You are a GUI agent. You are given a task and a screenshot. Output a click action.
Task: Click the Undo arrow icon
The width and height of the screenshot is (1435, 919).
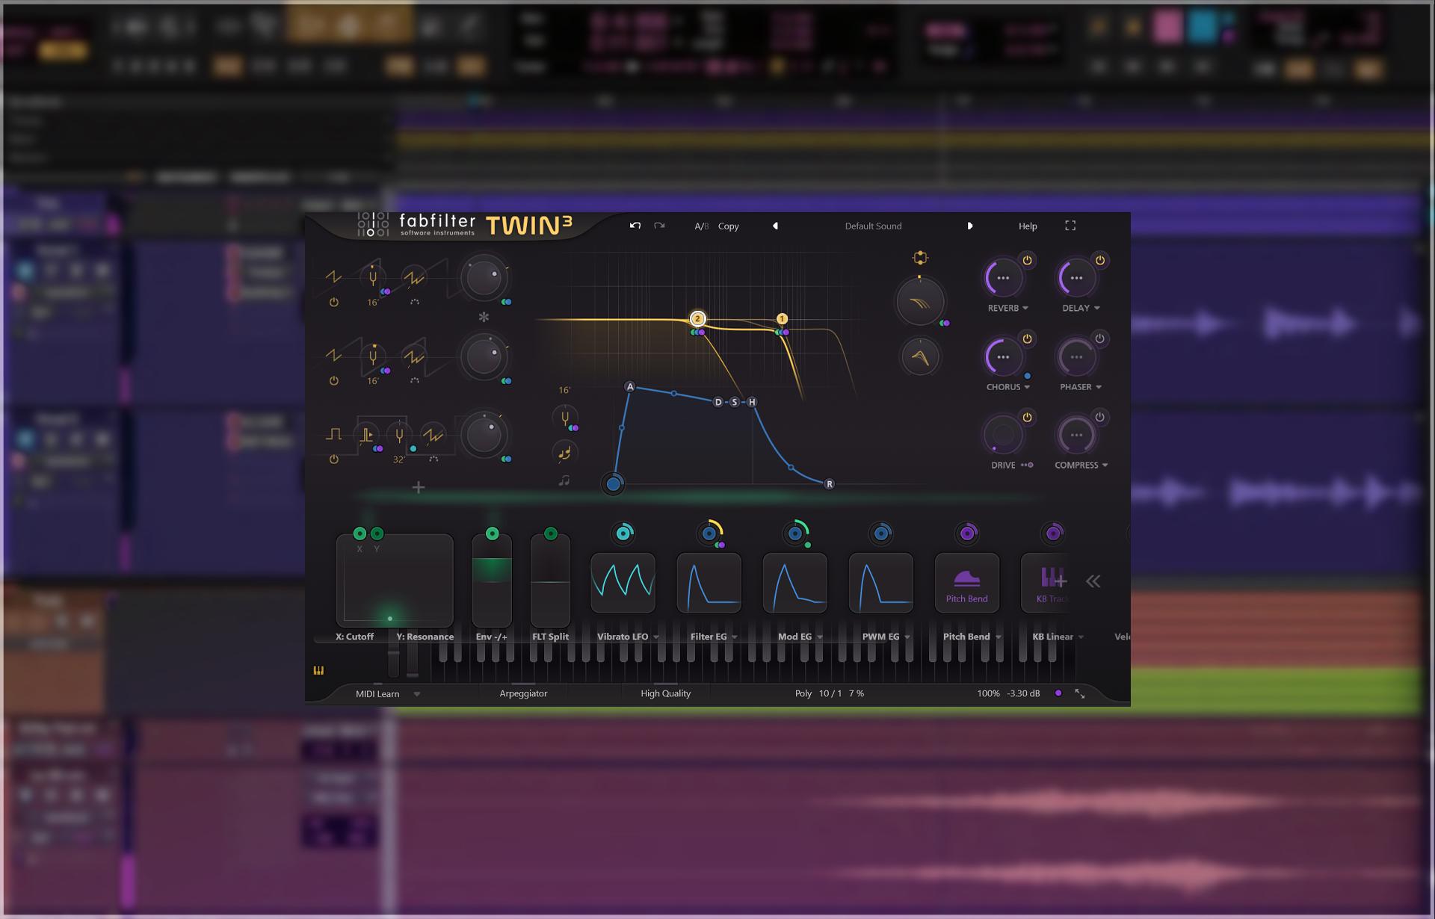pos(635,226)
